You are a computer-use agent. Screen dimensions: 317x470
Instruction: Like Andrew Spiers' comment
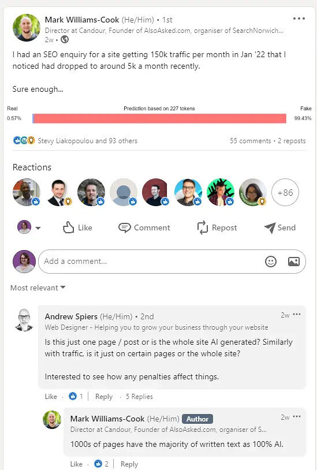pyautogui.click(x=51, y=397)
